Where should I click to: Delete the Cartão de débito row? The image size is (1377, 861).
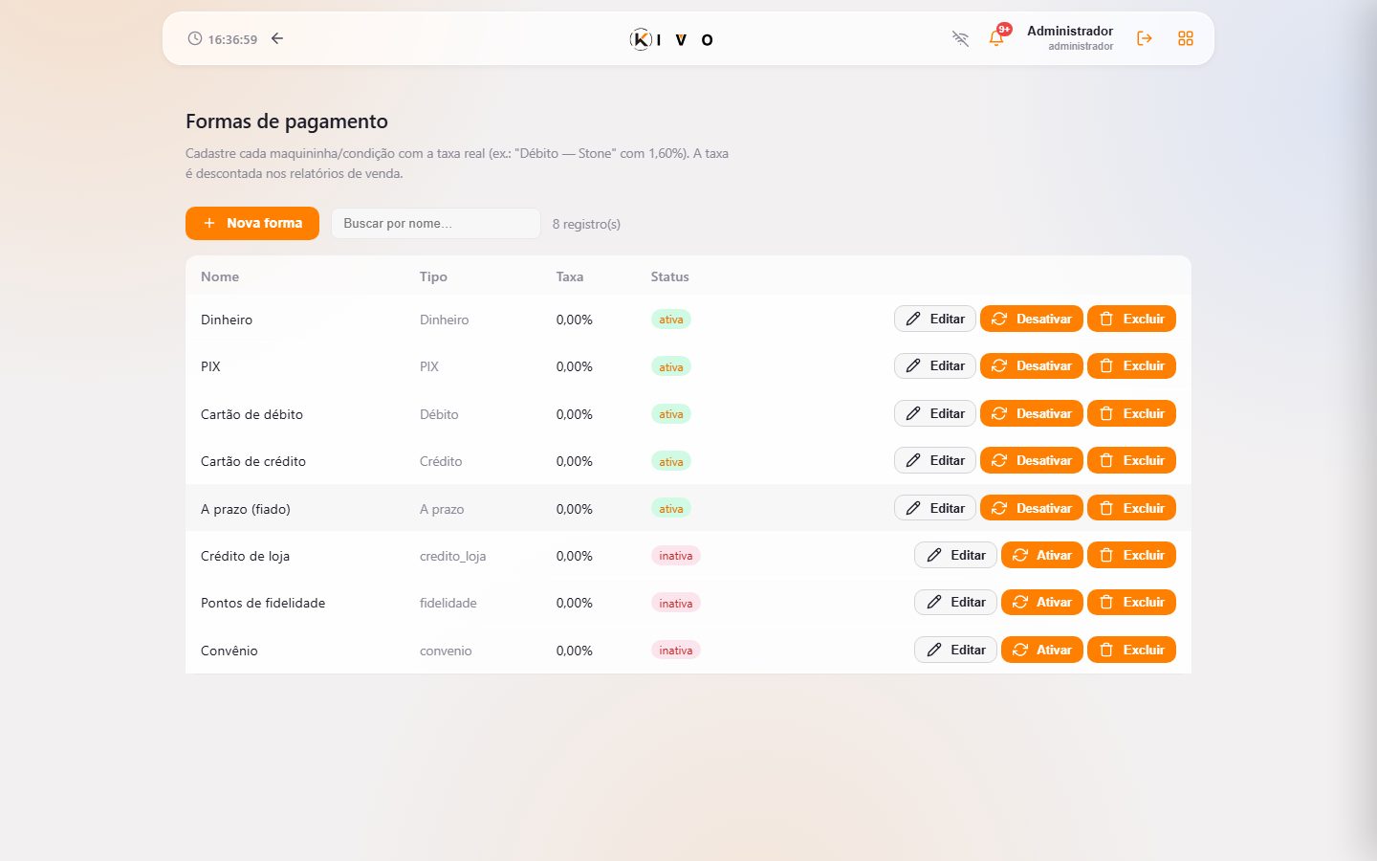1131,413
